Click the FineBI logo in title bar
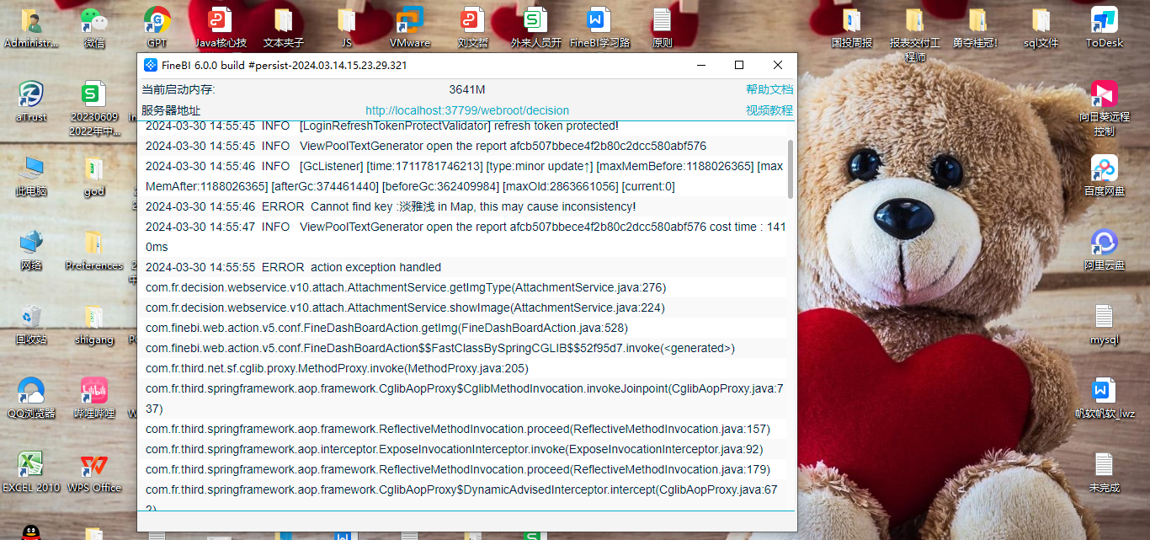This screenshot has height=540, width=1150. [x=151, y=66]
